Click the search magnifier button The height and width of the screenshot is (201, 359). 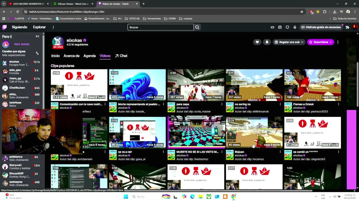tap(197, 27)
